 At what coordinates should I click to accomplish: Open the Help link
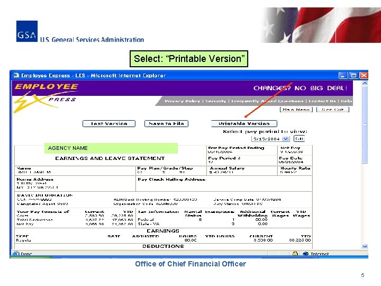[346, 101]
